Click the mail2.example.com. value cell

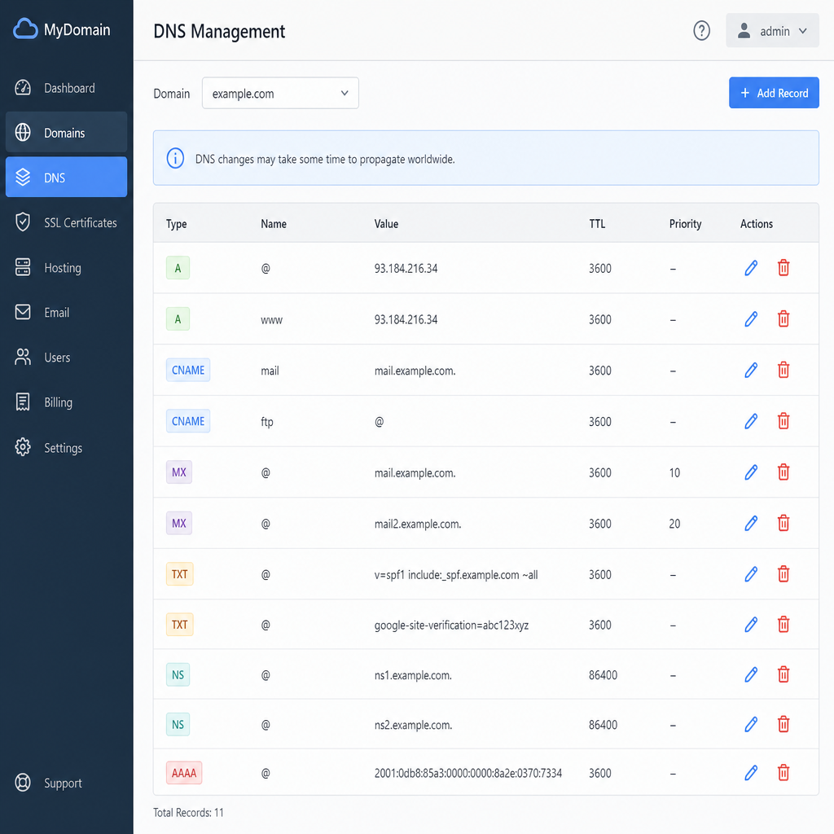coord(418,524)
